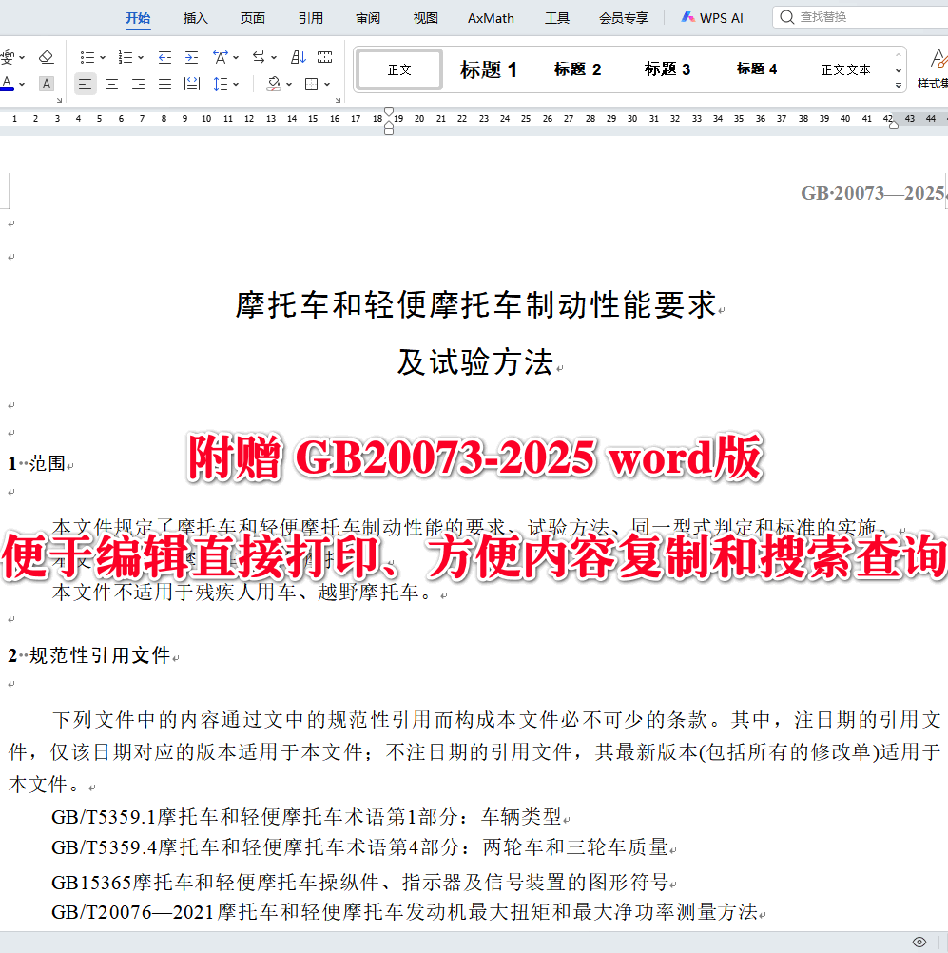Enable bulleted list formatting
This screenshot has height=953, width=948.
tap(88, 58)
